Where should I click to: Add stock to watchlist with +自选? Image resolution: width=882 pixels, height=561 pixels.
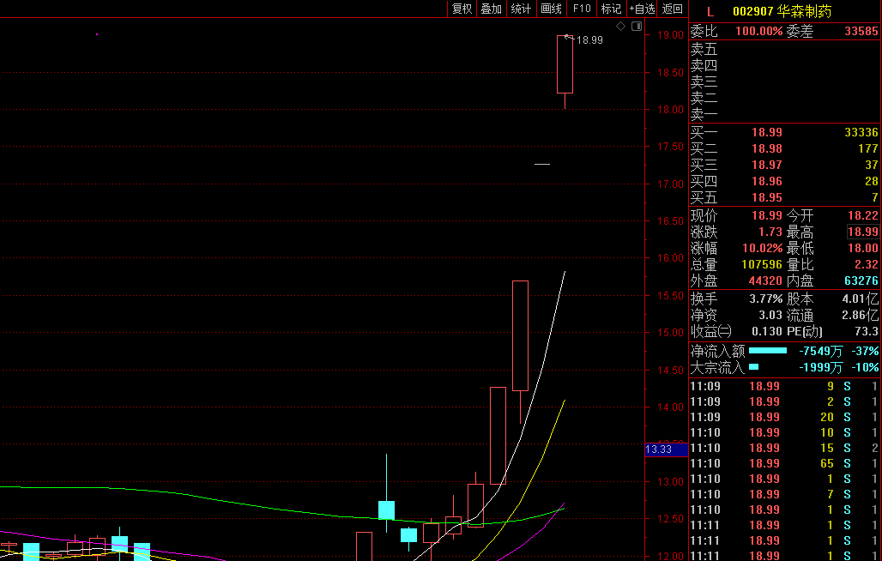pos(642,9)
